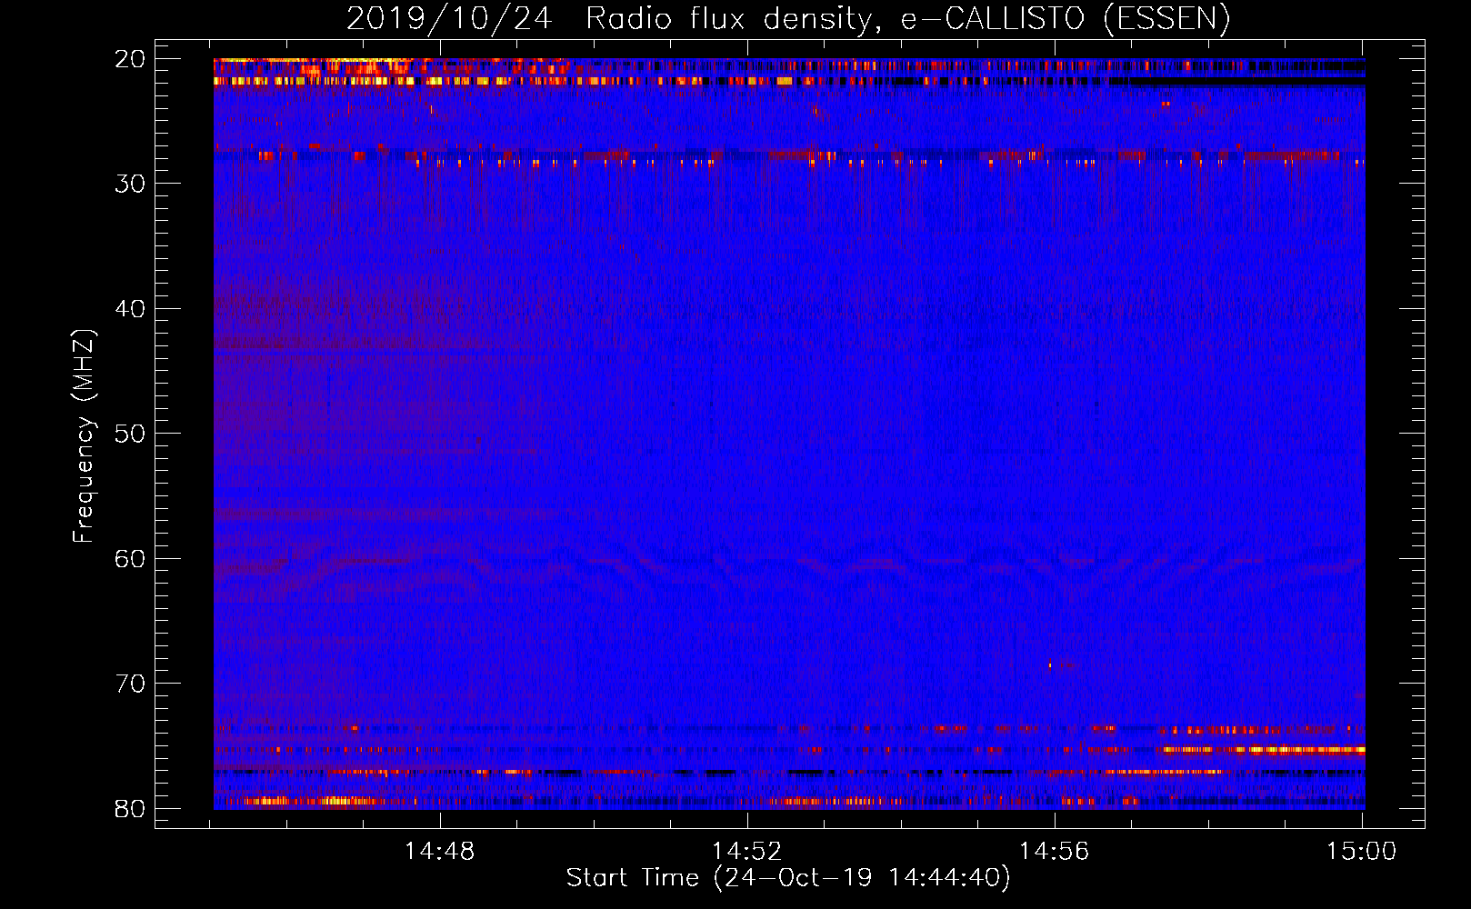This screenshot has width=1471, height=909.
Task: Click the 70 frequency tick label
Action: pyautogui.click(x=130, y=684)
